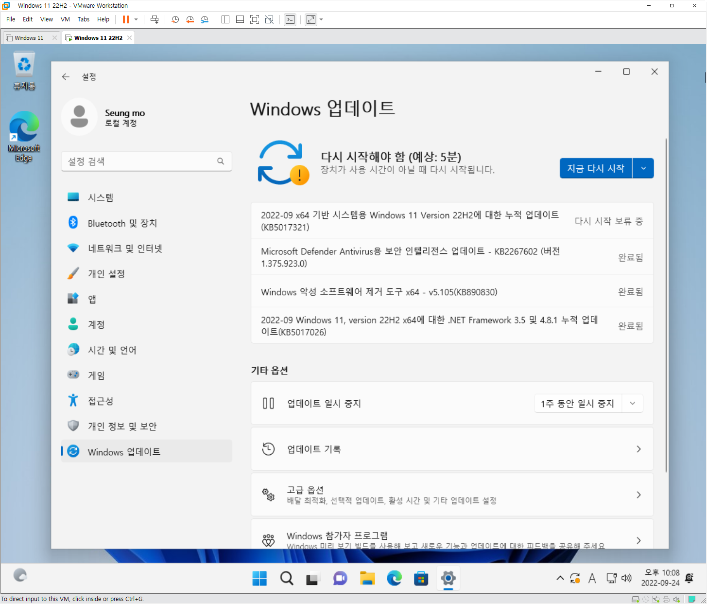Image resolution: width=707 pixels, height=604 pixels.
Task: Click the Windows Update tray status icon
Action: tap(575, 578)
